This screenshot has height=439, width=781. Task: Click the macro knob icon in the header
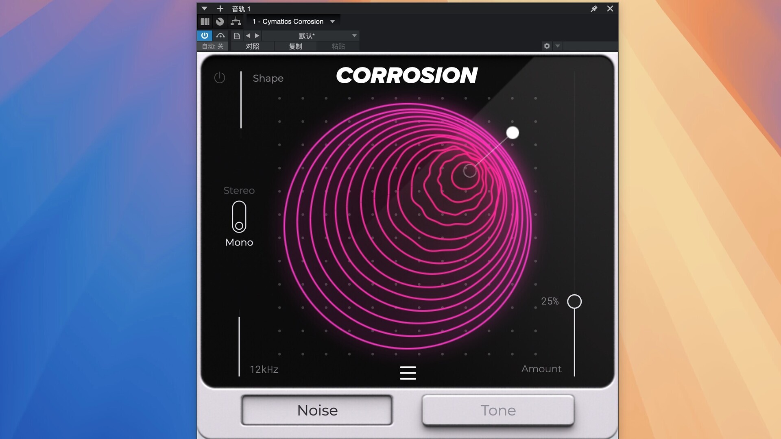(220, 22)
